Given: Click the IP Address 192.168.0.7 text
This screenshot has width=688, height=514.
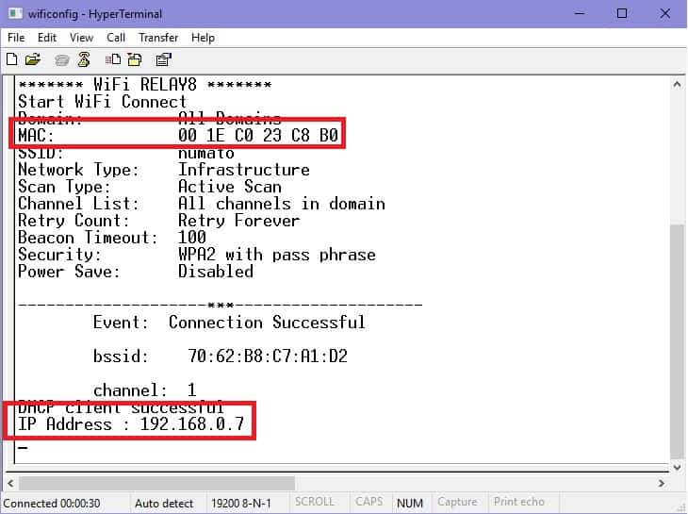Looking at the screenshot, I should [131, 424].
